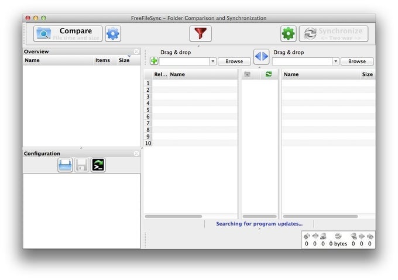Click the right grid horizontal scrollbar
Viewport: 398px width, 280px height.
tap(320, 216)
